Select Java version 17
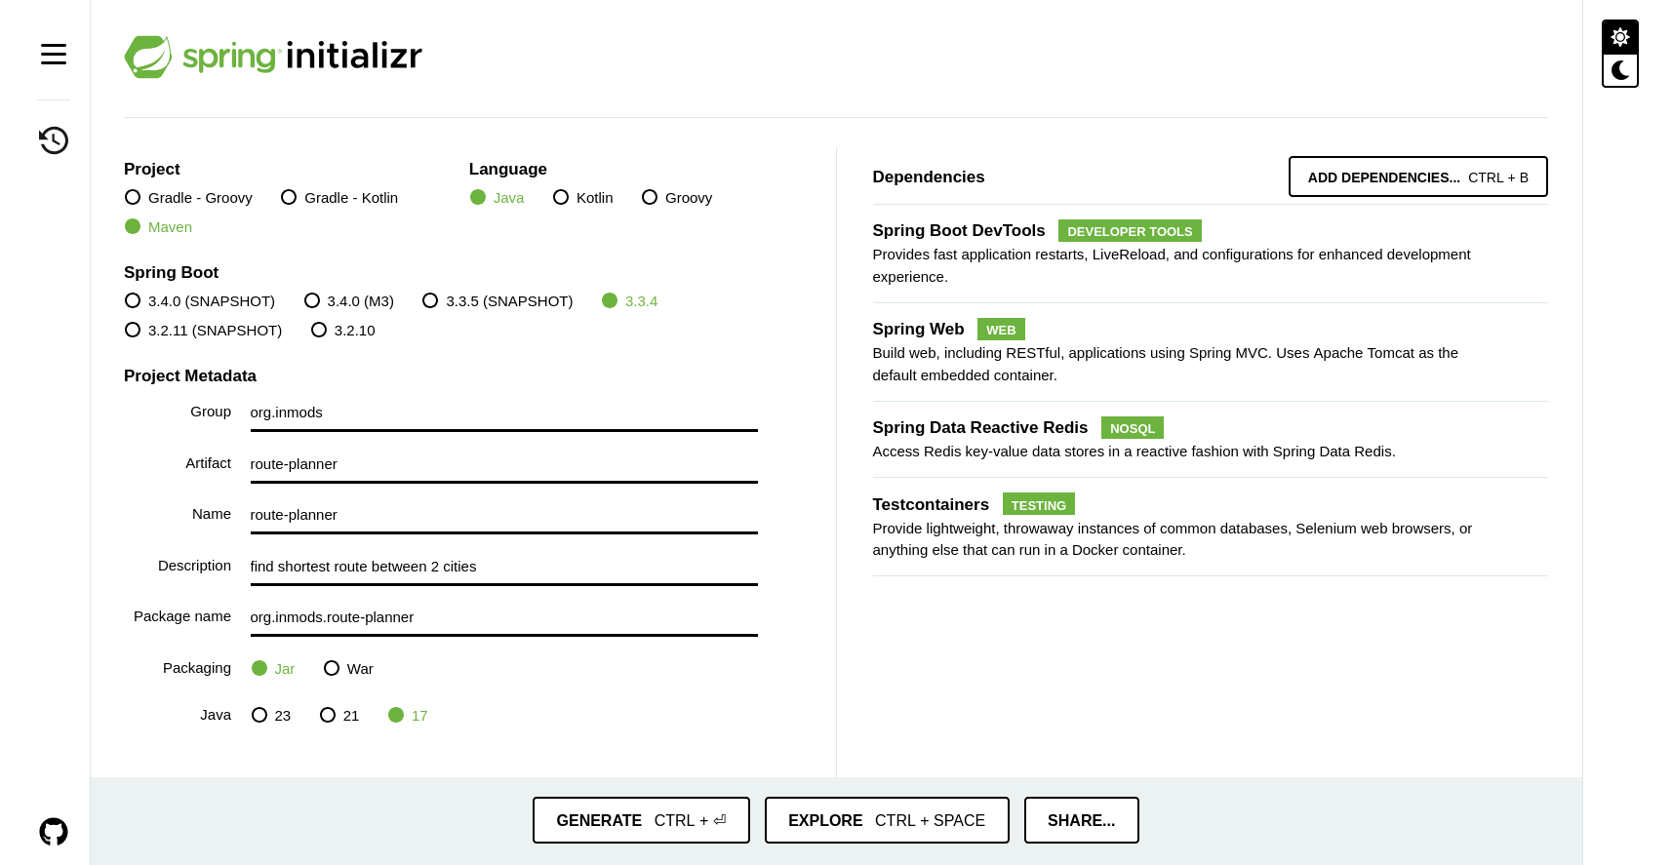Image resolution: width=1672 pixels, height=865 pixels. (408, 716)
